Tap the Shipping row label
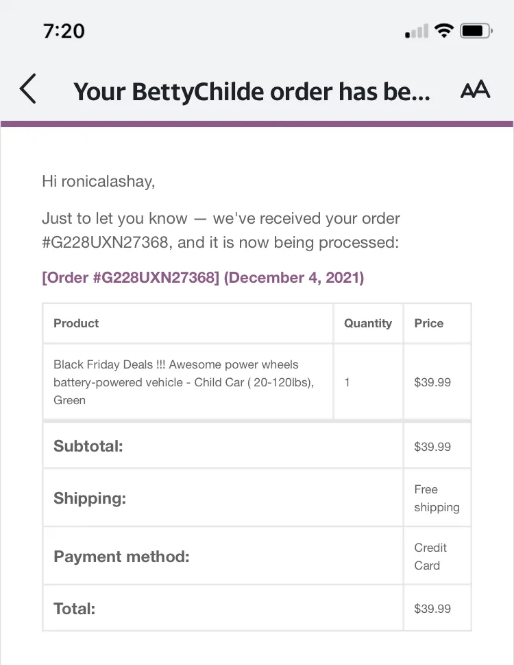Viewport: 514px width, 665px height. (90, 498)
